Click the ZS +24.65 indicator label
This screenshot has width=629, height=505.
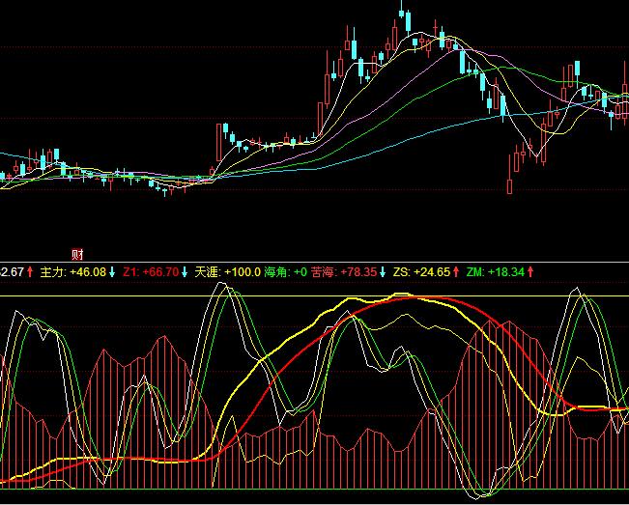(x=422, y=273)
